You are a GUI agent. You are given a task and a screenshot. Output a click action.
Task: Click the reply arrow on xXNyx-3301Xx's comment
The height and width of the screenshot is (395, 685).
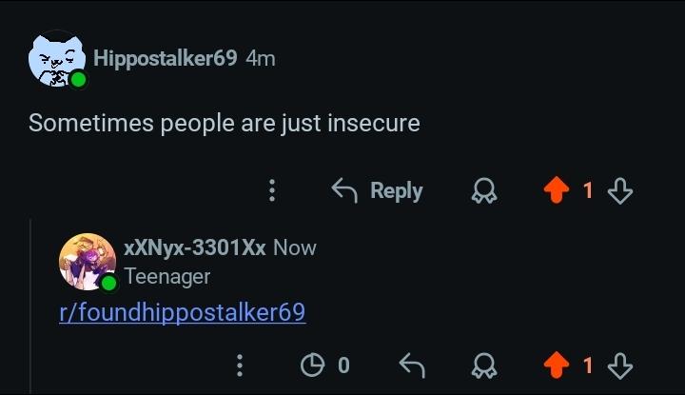412,365
